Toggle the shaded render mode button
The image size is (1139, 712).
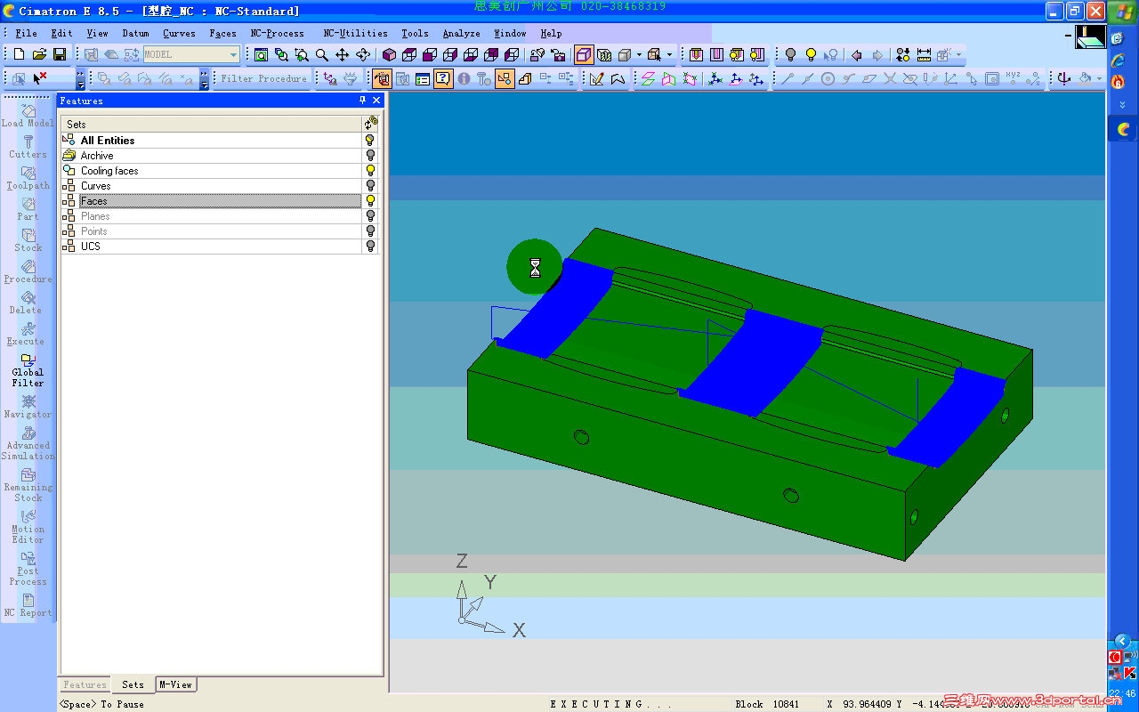point(584,54)
